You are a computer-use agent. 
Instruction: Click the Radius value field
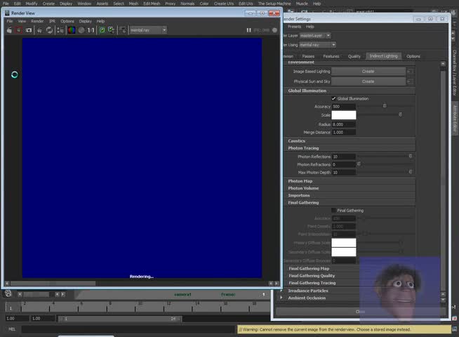(x=344, y=124)
